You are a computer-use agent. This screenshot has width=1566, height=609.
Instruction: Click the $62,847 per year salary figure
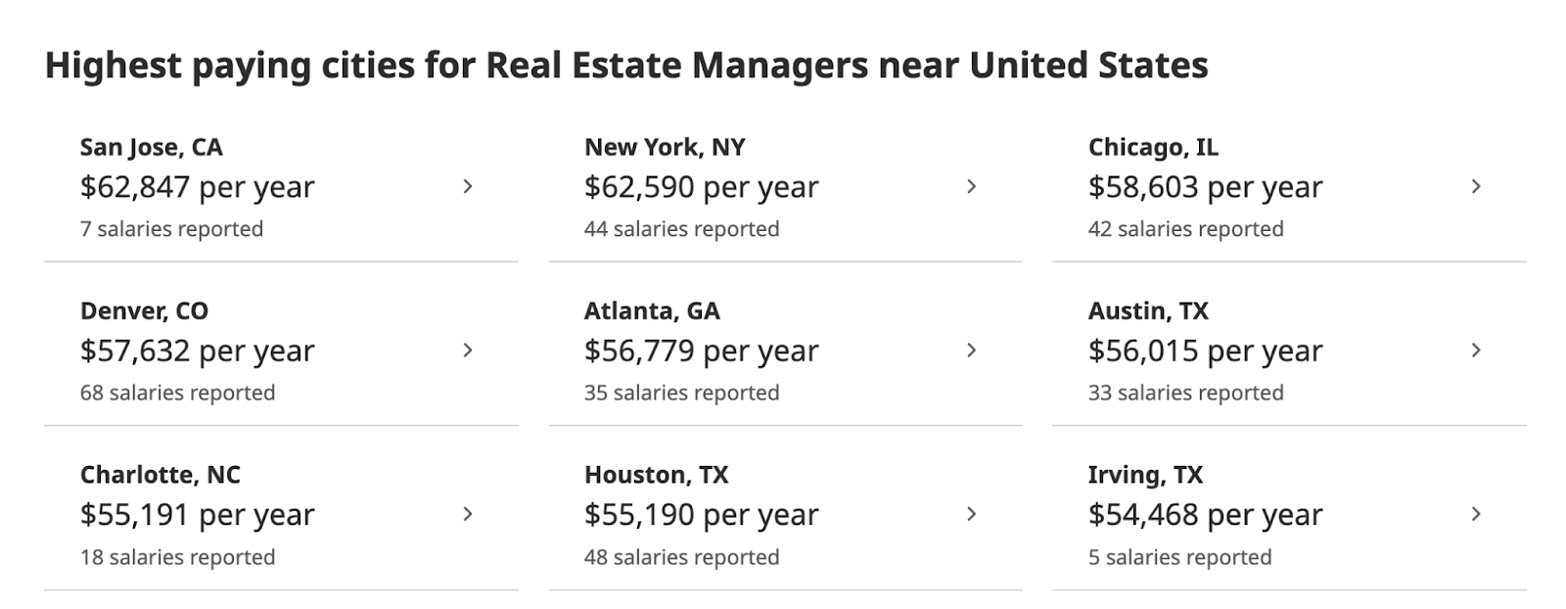tap(198, 187)
